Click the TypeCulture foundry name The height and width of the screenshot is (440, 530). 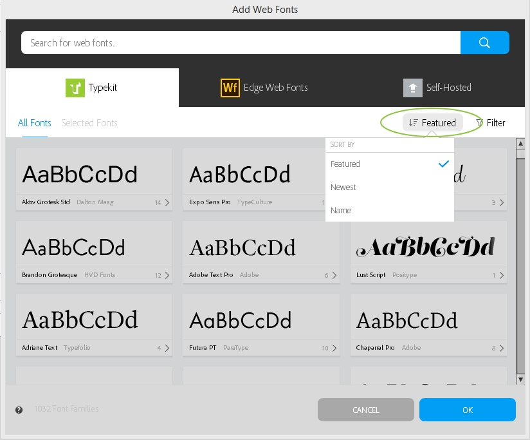point(255,202)
